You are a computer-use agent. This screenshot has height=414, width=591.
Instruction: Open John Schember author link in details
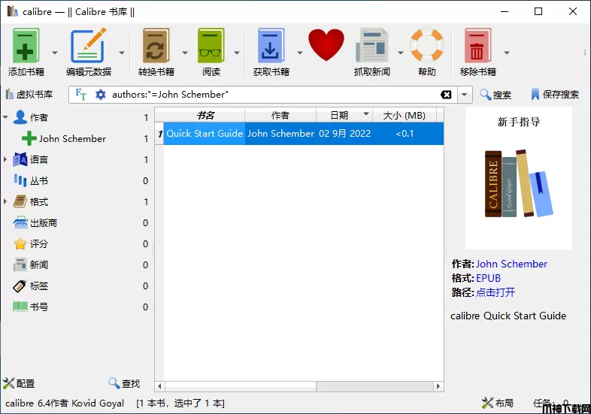511,264
